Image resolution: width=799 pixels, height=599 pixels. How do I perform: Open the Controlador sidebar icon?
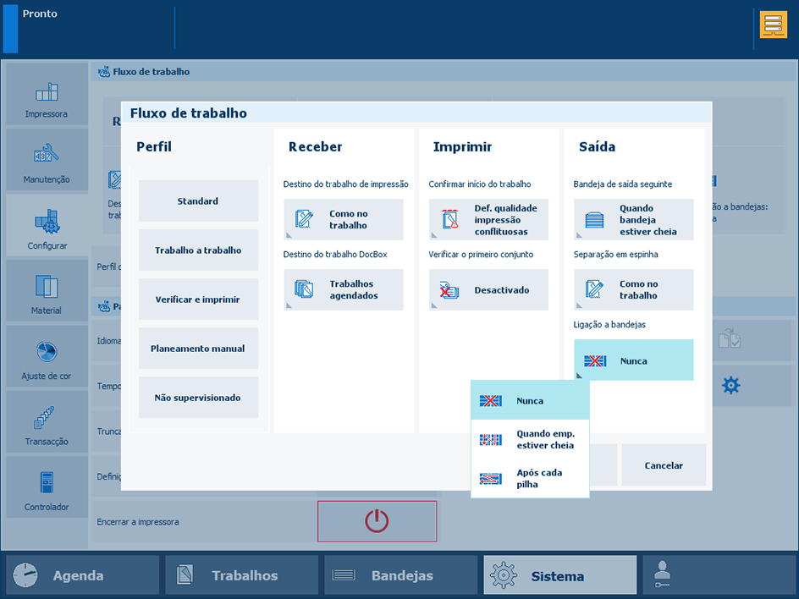point(47,488)
